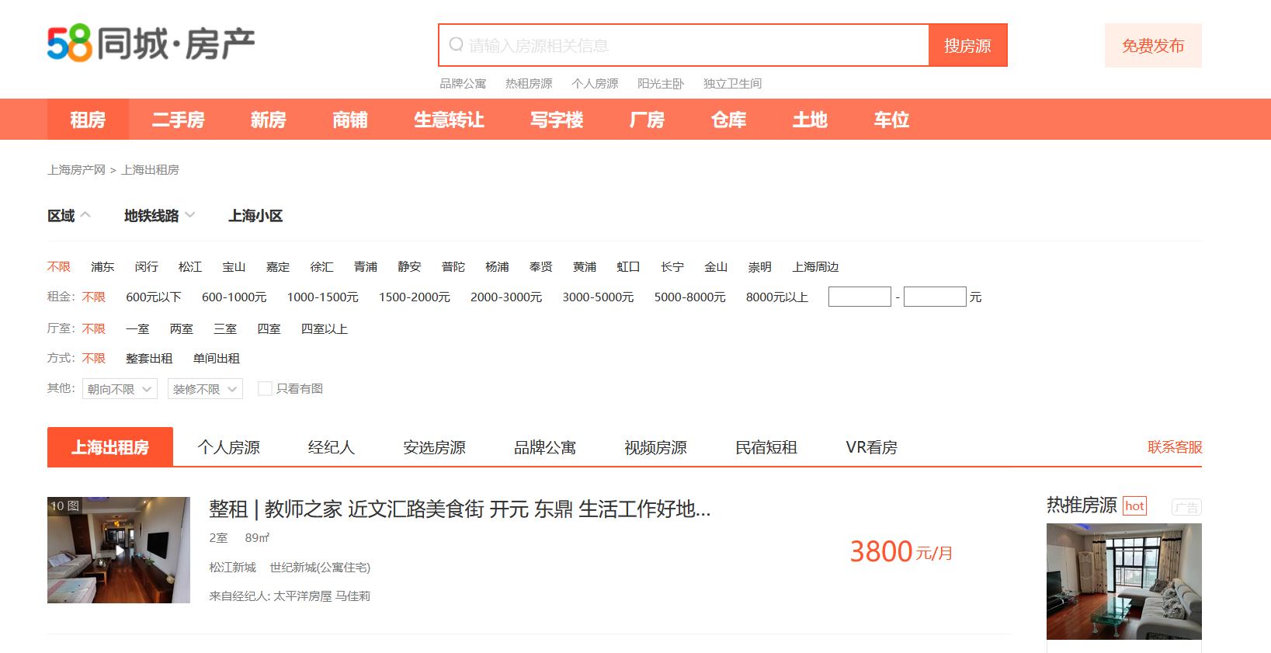
Task: Click the 搜房源 search button
Action: click(967, 45)
